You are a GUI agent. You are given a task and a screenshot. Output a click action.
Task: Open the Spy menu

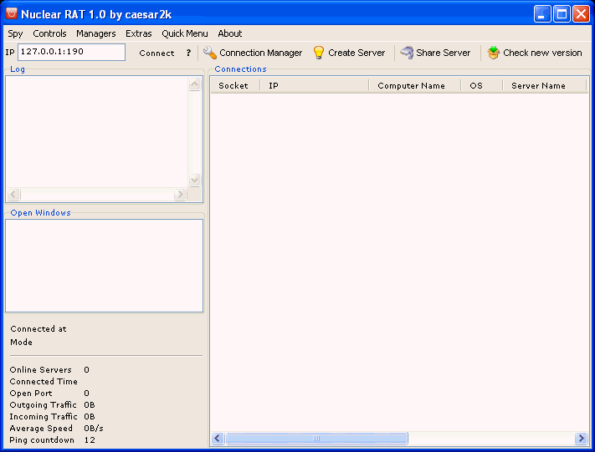(x=15, y=33)
